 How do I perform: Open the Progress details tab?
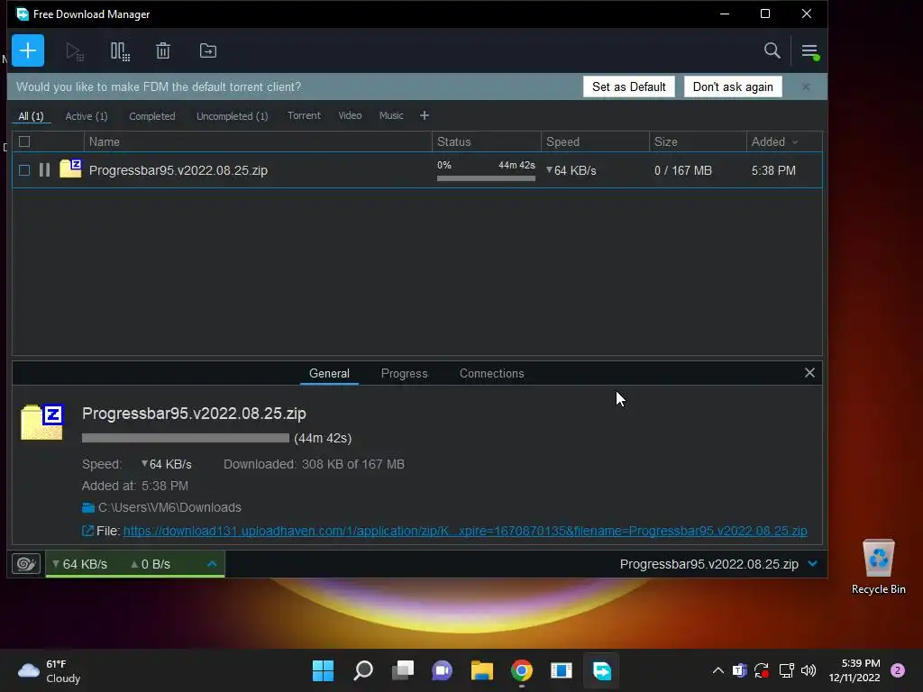(405, 373)
